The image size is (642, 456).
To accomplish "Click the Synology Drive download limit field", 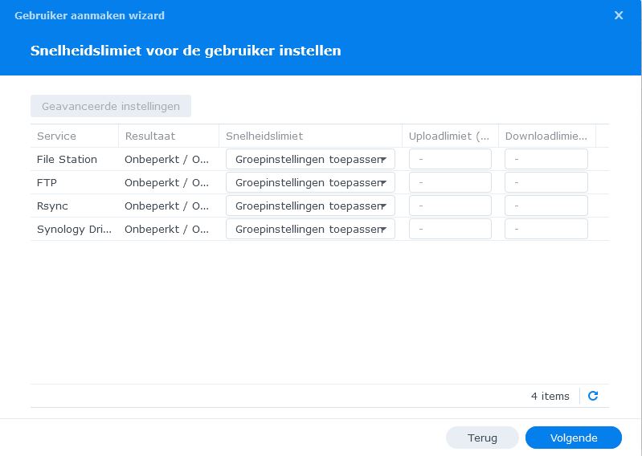I will (x=546, y=229).
